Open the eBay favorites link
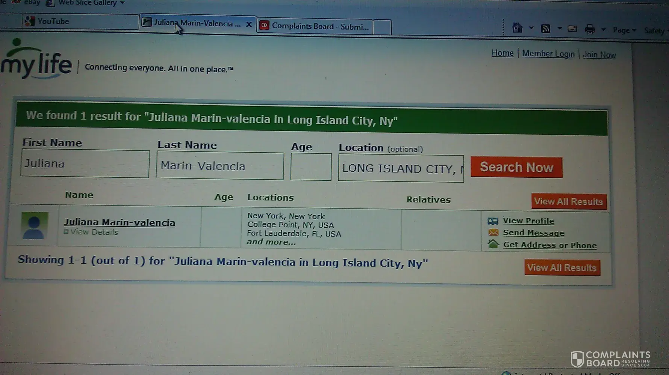The image size is (669, 375). tap(27, 2)
